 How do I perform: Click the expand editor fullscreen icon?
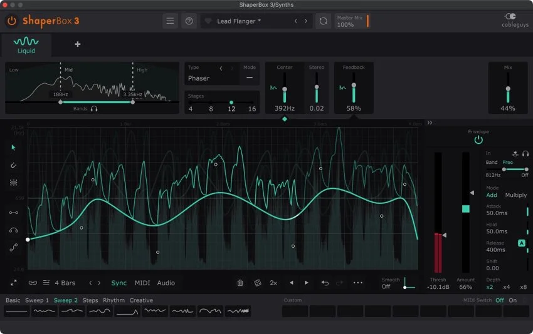click(14, 283)
